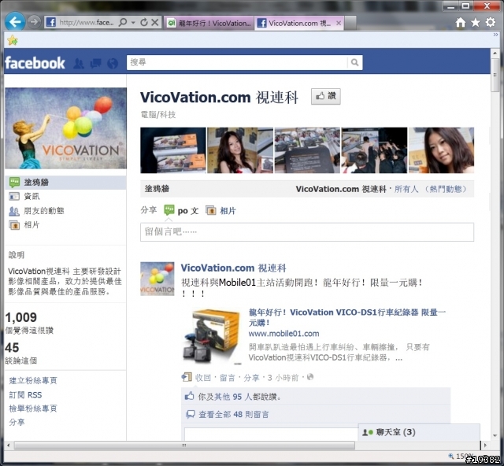Click the horizontal scrollbar thumb
Screen dimensions: 504x466
[x=184, y=446]
